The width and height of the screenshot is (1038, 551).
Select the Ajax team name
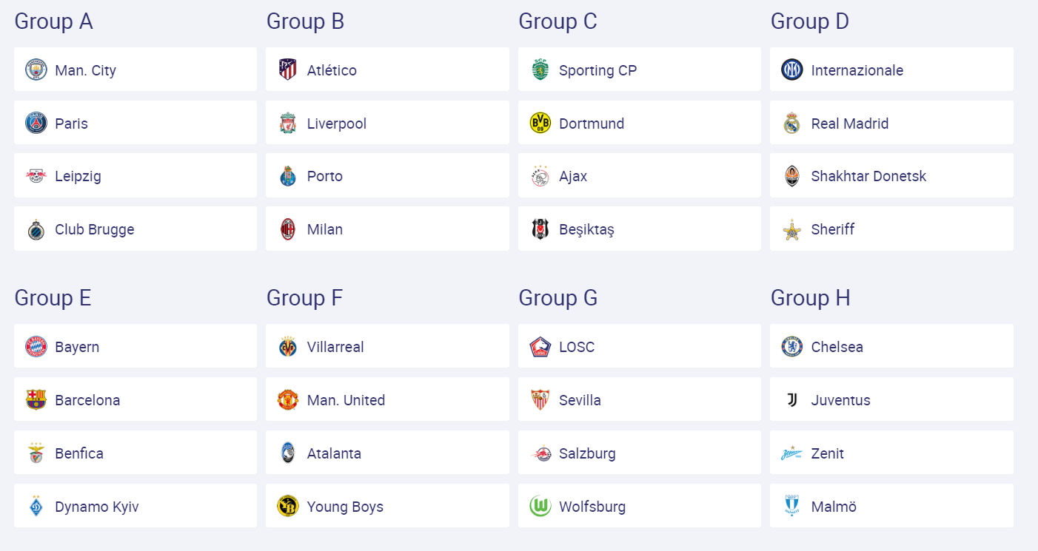coord(573,176)
